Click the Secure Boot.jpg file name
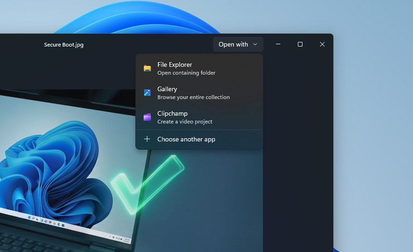The width and height of the screenshot is (413, 252). tap(64, 45)
